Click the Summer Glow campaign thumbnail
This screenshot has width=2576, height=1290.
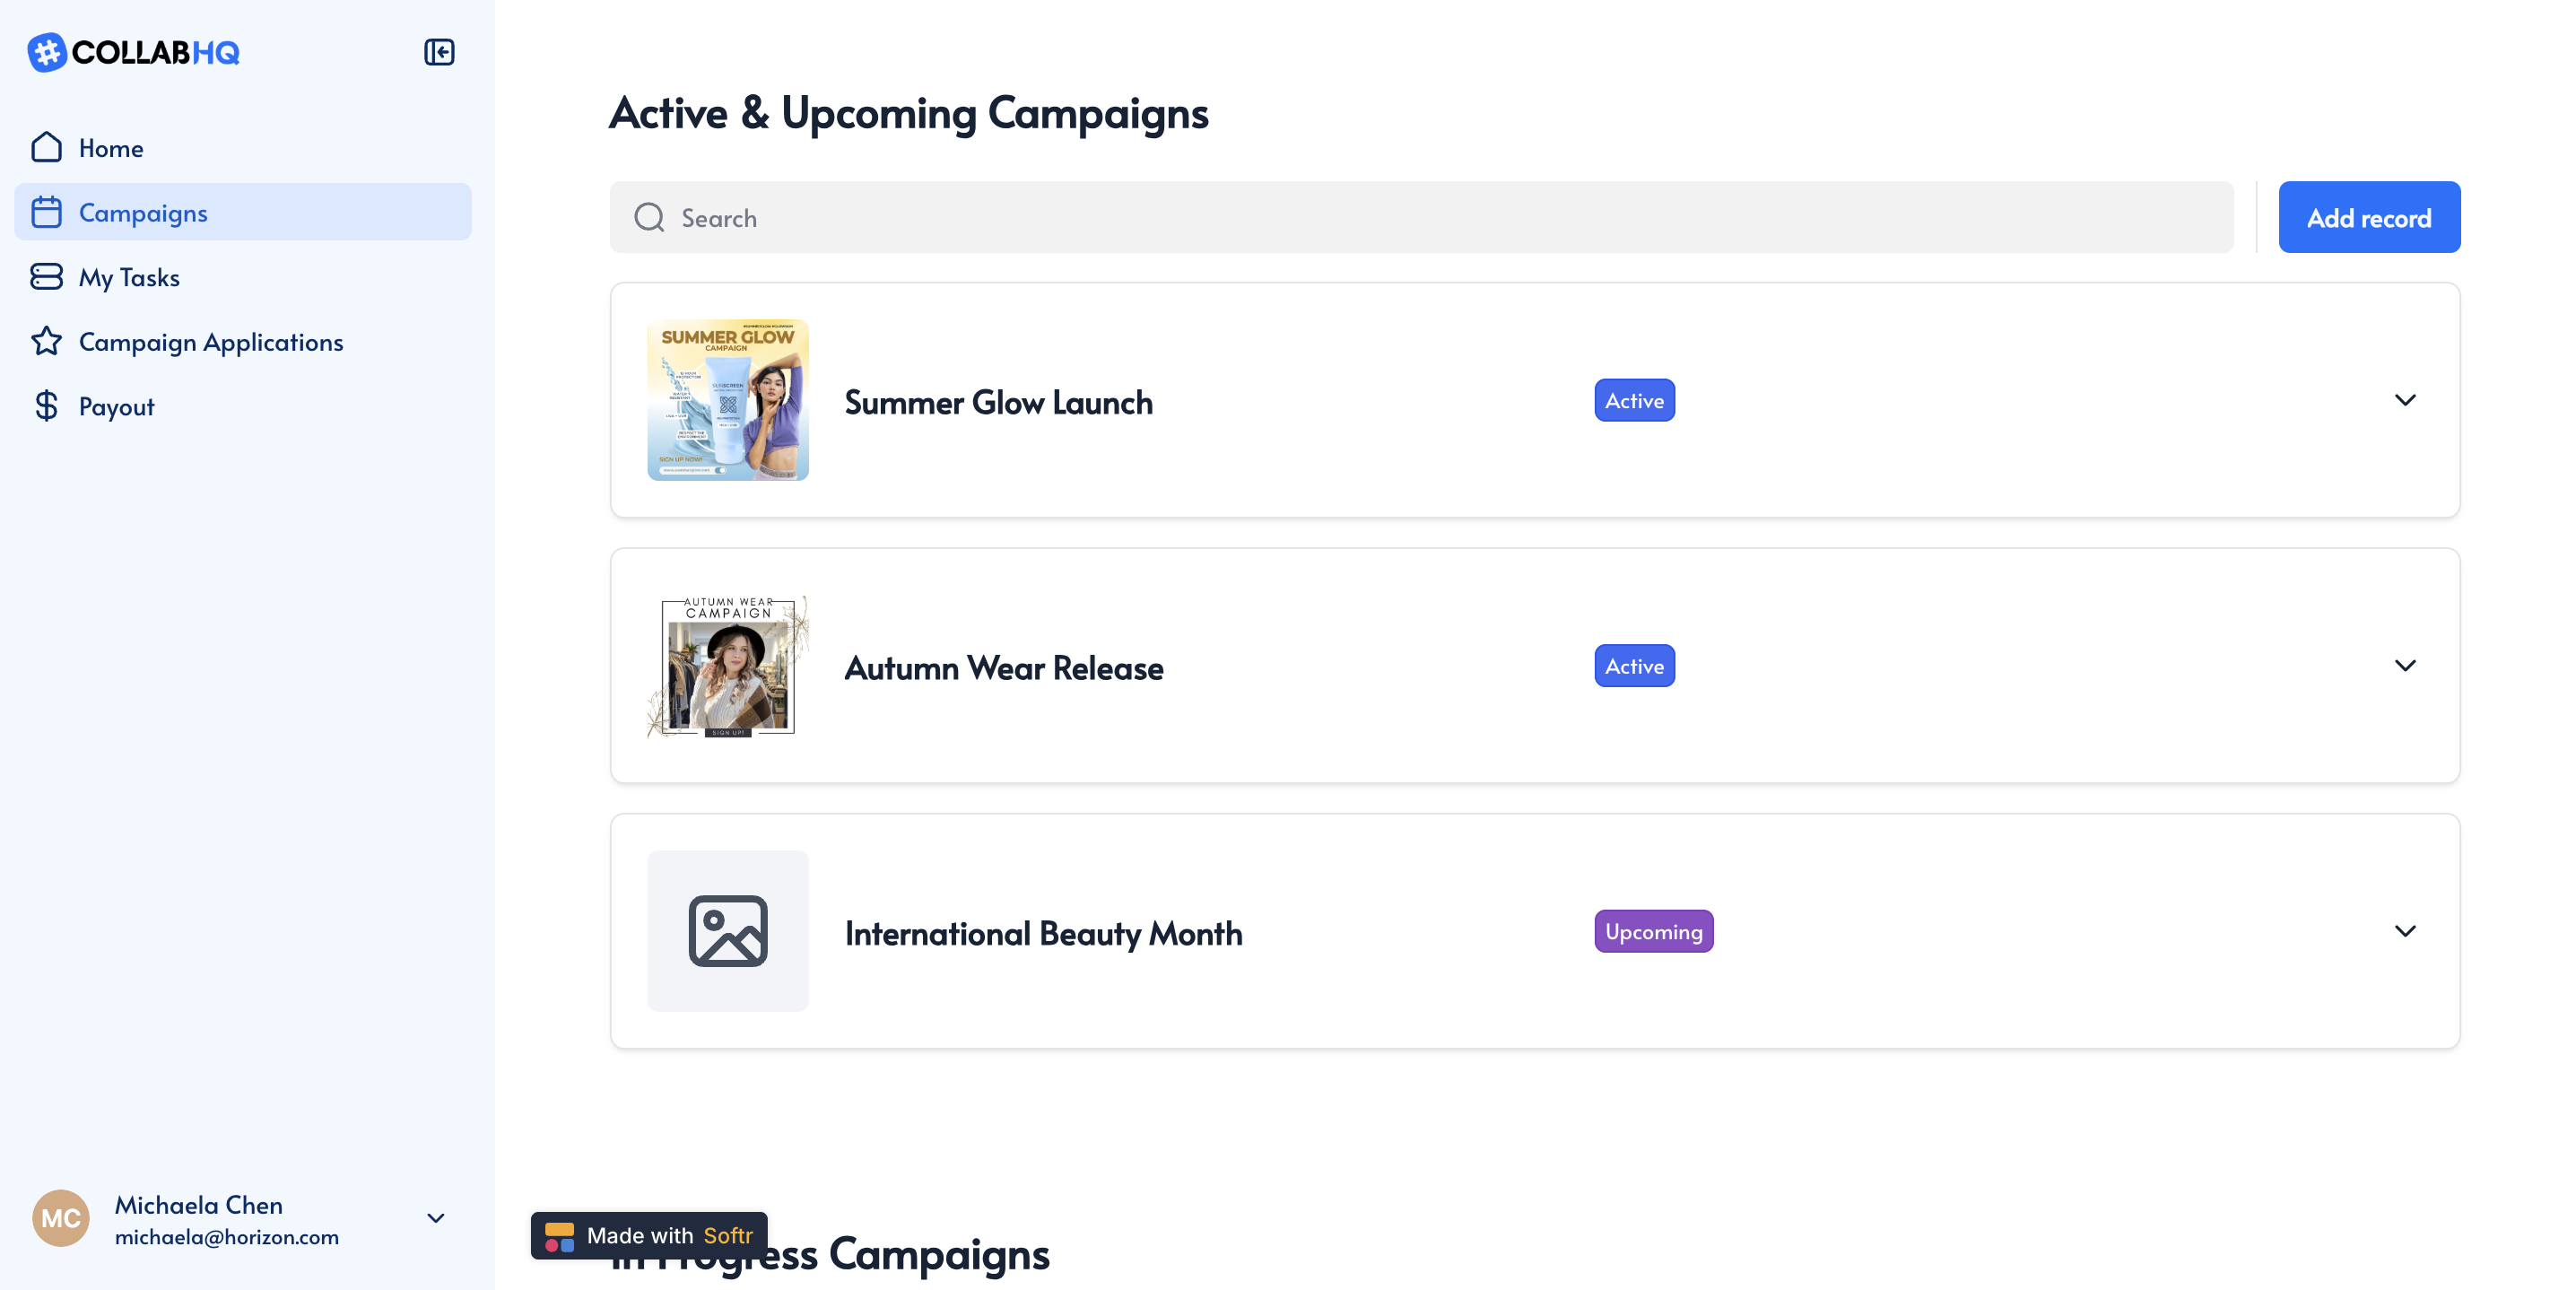[x=728, y=400]
